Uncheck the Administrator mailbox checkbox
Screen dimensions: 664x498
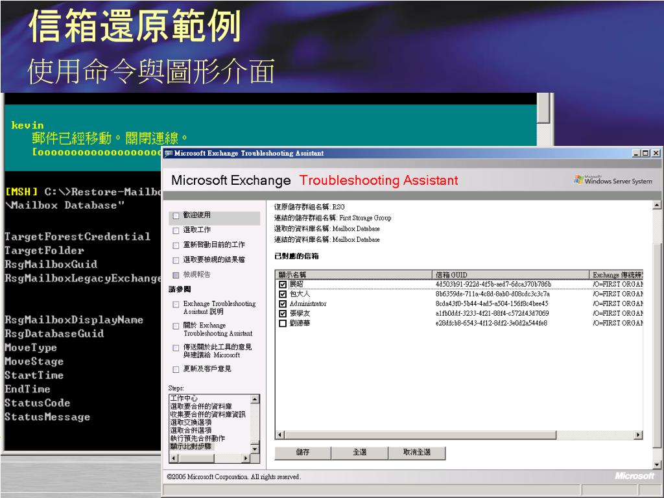(x=283, y=304)
